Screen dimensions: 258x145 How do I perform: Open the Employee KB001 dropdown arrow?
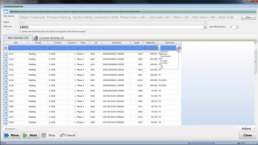coord(205,27)
